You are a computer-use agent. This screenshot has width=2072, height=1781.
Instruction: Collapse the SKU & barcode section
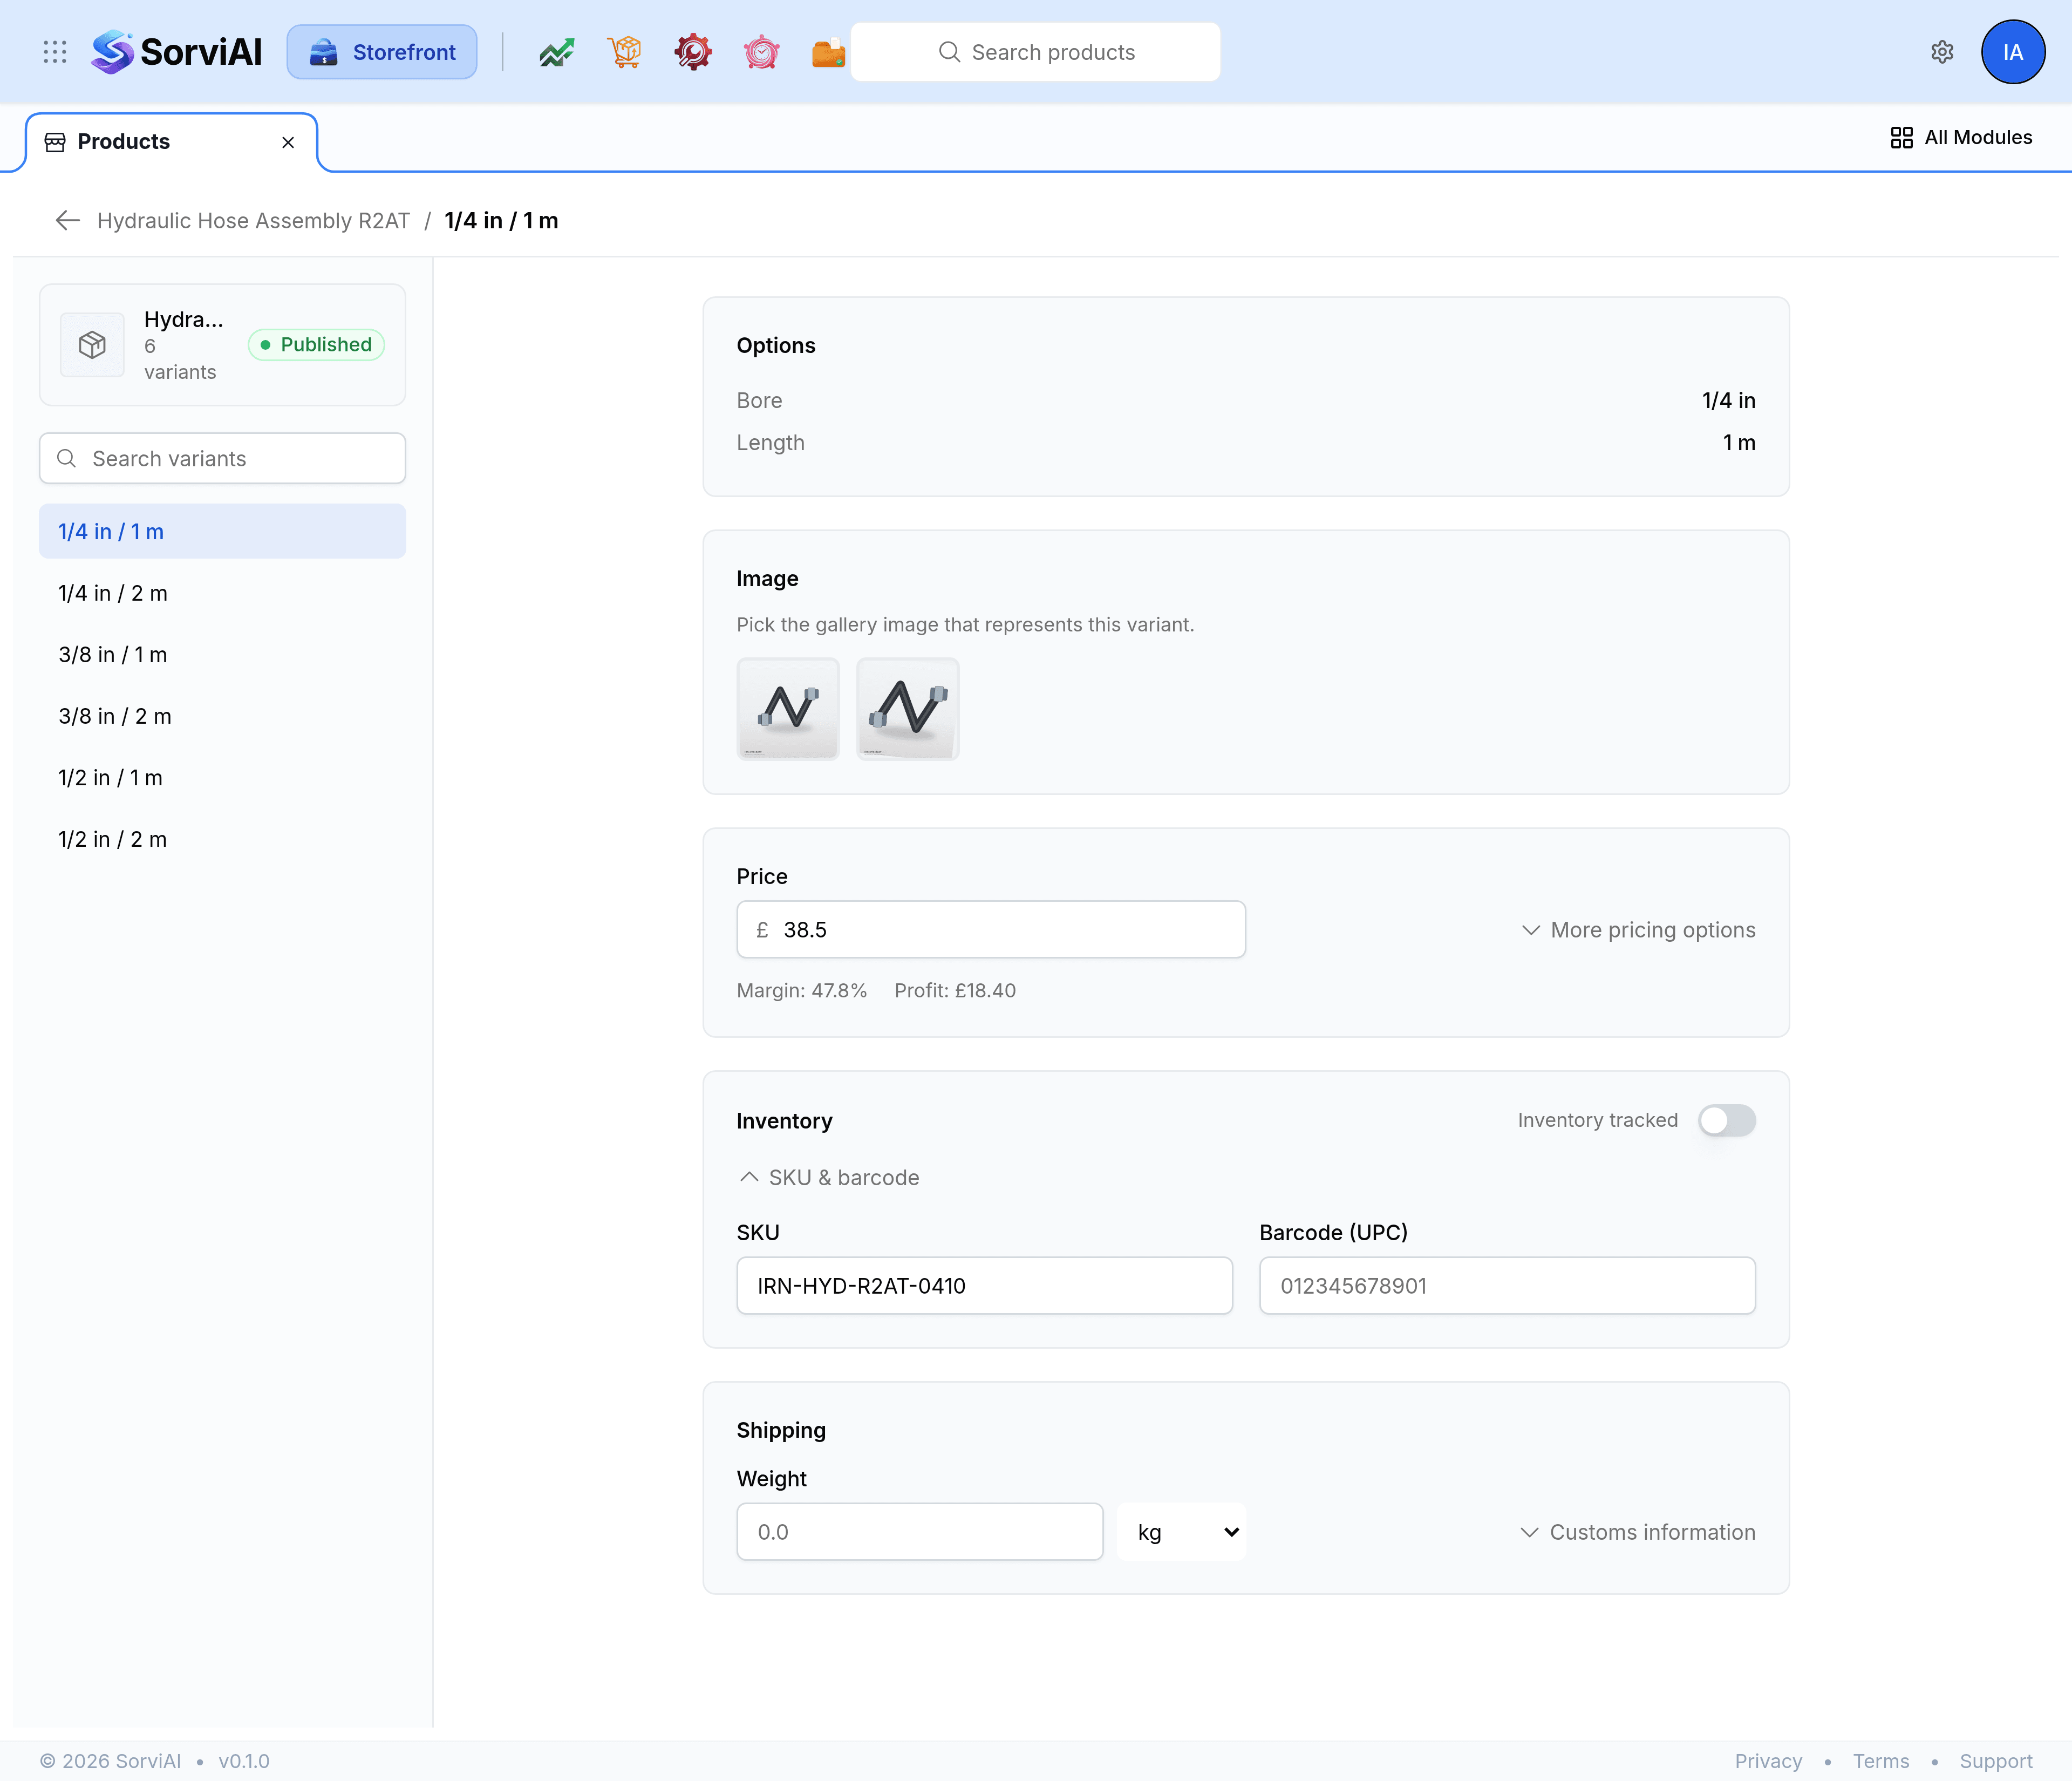[x=829, y=1177]
